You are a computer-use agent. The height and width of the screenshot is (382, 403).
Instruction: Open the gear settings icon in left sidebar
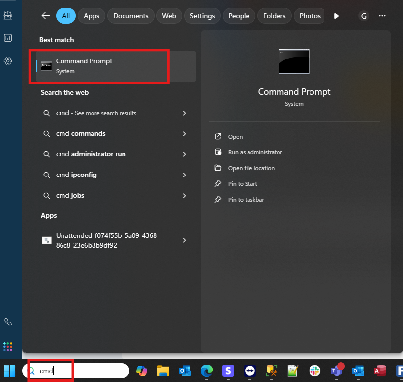click(x=8, y=61)
